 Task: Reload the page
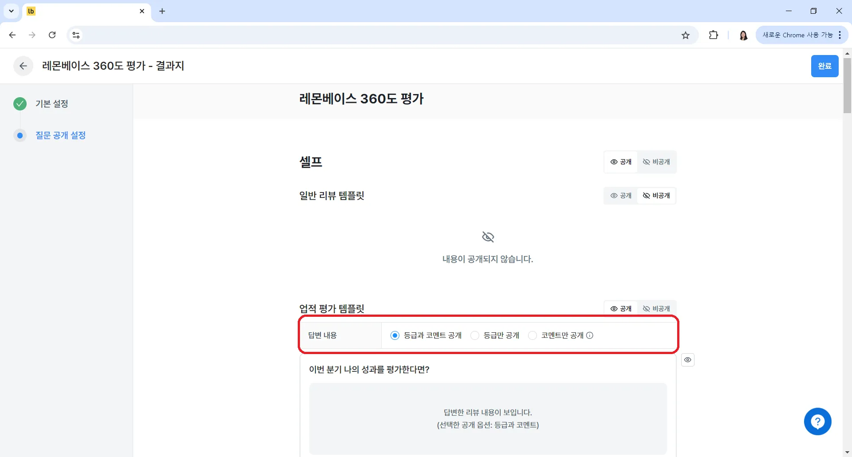[x=52, y=35]
